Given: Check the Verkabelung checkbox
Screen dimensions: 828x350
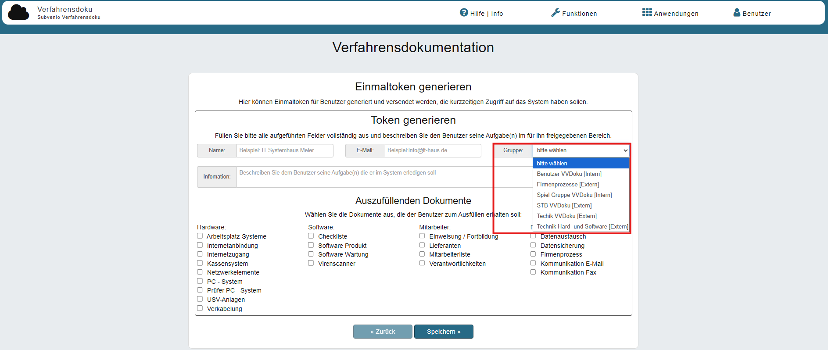Looking at the screenshot, I should 200,308.
